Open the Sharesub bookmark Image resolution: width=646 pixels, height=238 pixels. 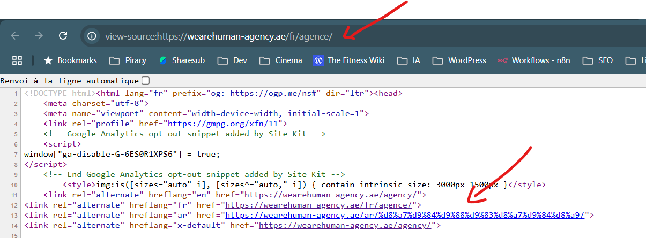click(x=182, y=60)
